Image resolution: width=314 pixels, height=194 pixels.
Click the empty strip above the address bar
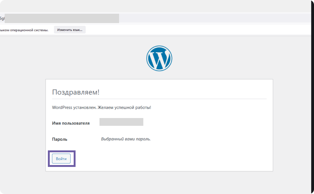pos(155,7)
